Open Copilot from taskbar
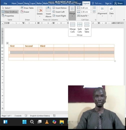This screenshot has height=130, width=126. [x=54, y=122]
